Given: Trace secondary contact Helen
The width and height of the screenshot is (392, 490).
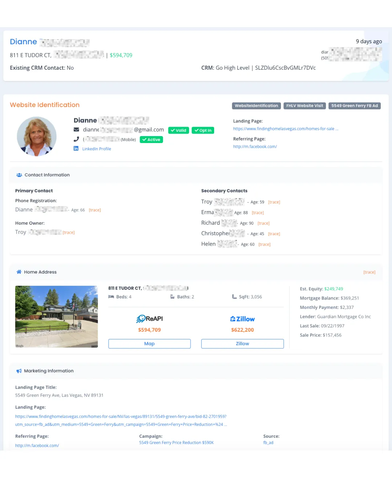Looking at the screenshot, I should (x=264, y=244).
